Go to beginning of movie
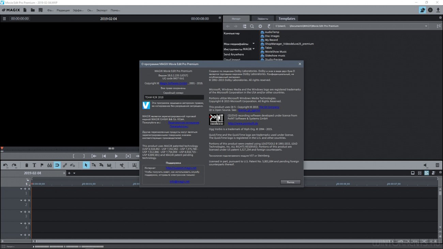The image size is (443, 249). (104, 156)
